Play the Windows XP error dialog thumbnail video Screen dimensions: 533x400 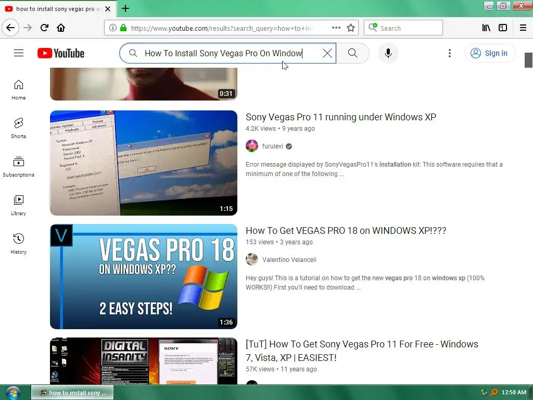click(x=144, y=163)
